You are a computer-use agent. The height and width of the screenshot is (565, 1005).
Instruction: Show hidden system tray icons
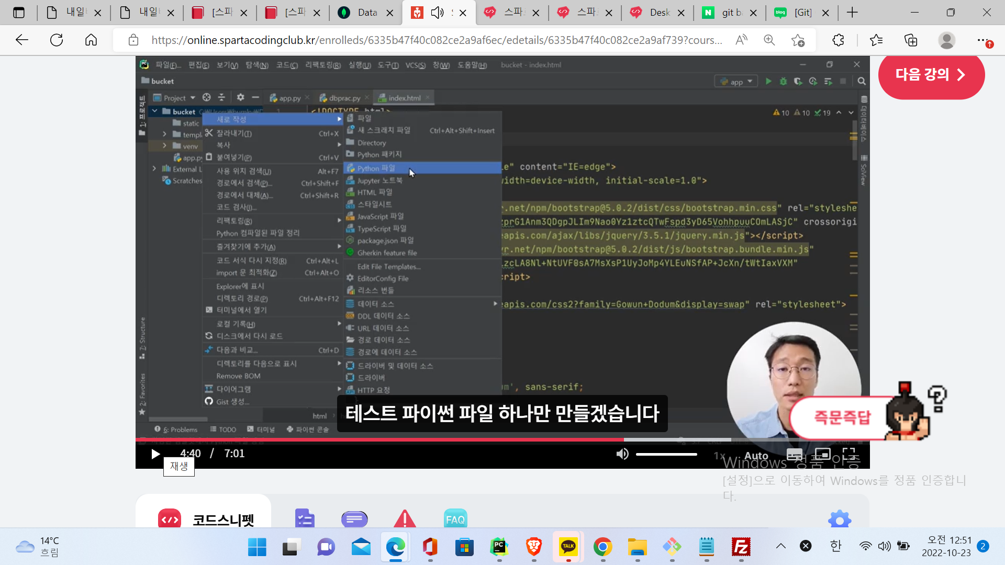(x=781, y=546)
